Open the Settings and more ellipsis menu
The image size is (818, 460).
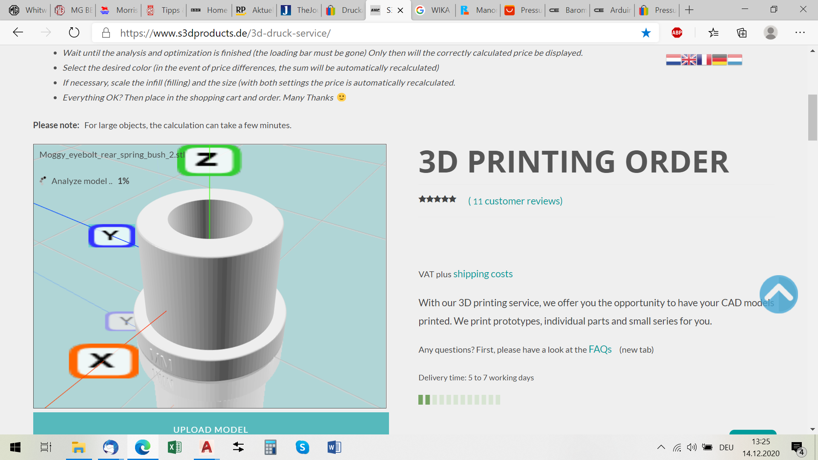(800, 32)
